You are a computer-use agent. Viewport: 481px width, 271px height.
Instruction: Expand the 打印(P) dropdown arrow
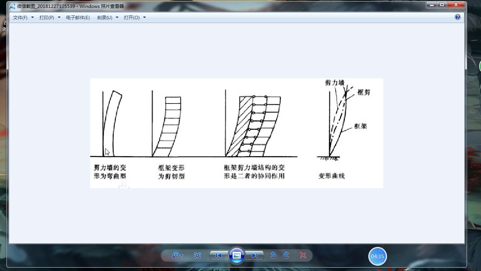click(59, 17)
